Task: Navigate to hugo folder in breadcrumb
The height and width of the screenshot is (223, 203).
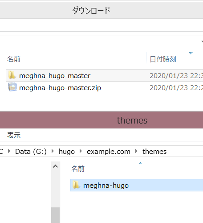Action: (67, 152)
